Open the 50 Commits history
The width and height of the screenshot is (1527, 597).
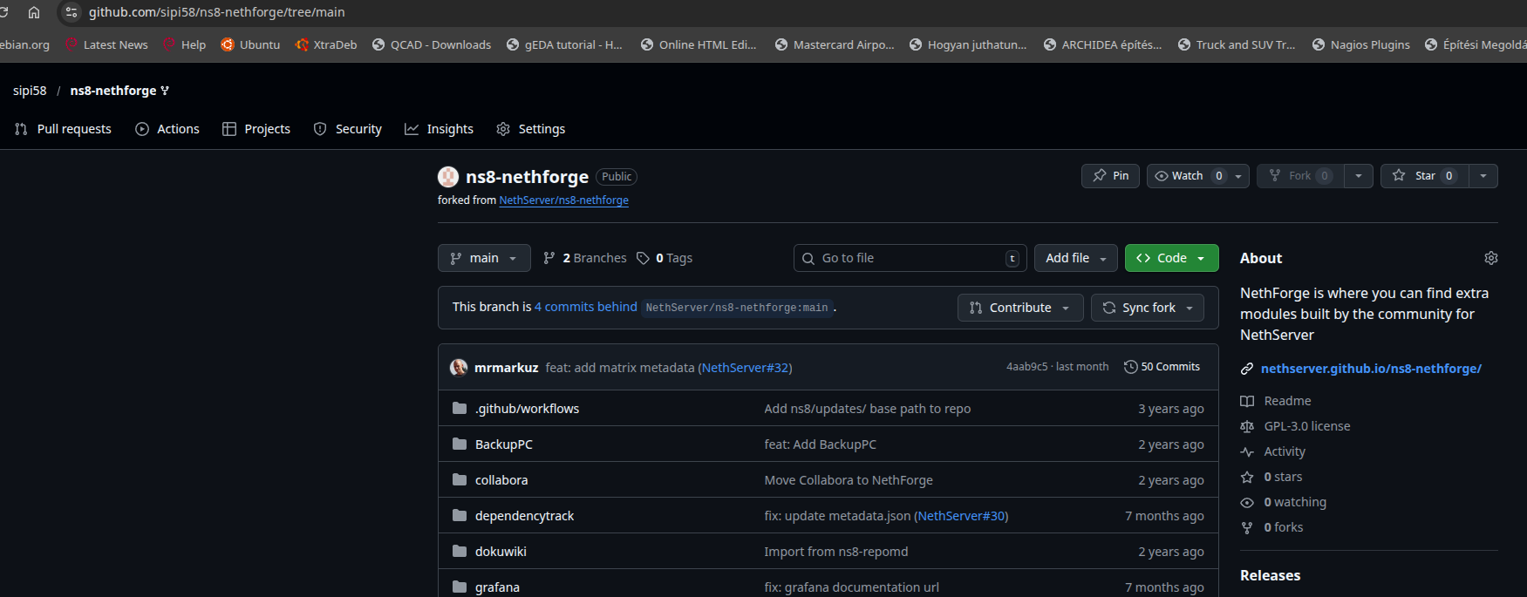(1162, 367)
